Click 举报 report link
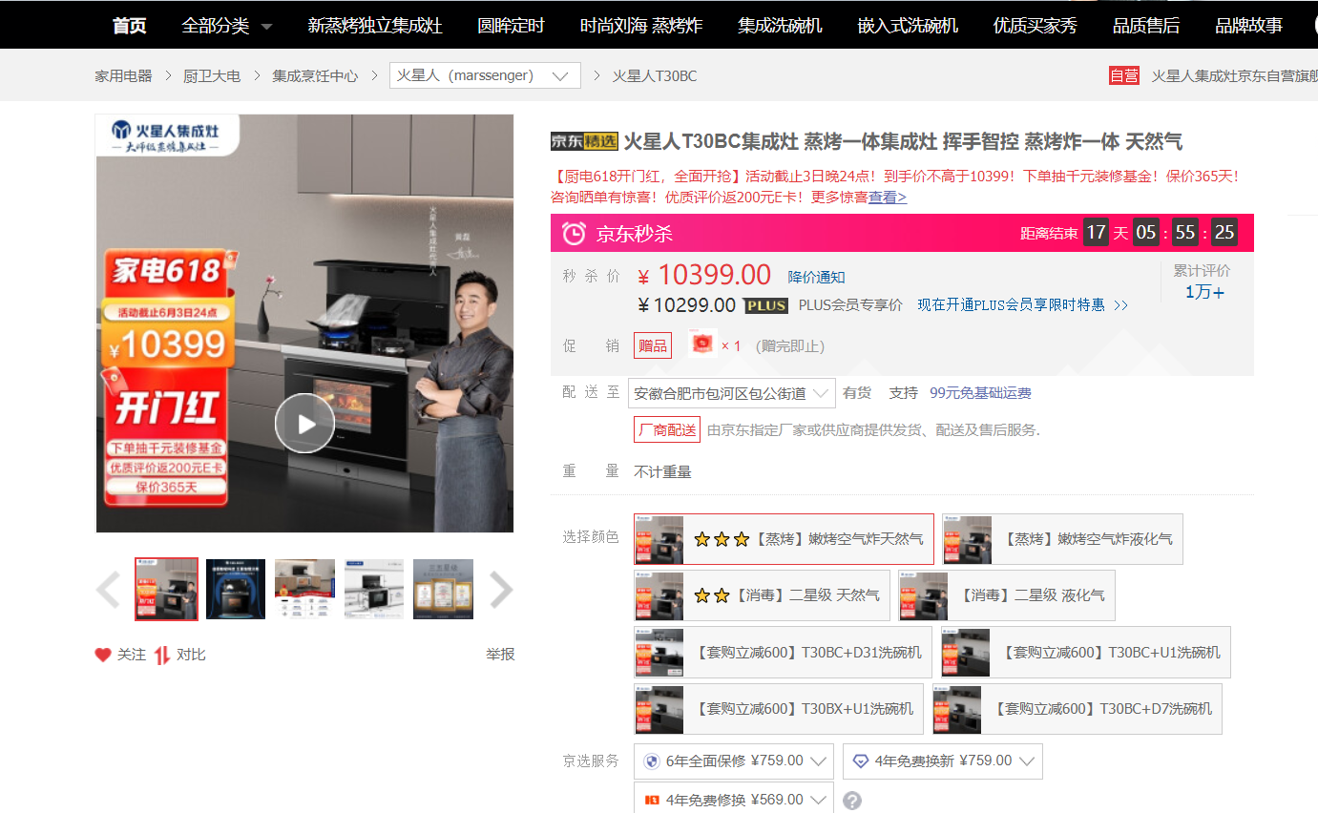The height and width of the screenshot is (813, 1318). [x=500, y=655]
